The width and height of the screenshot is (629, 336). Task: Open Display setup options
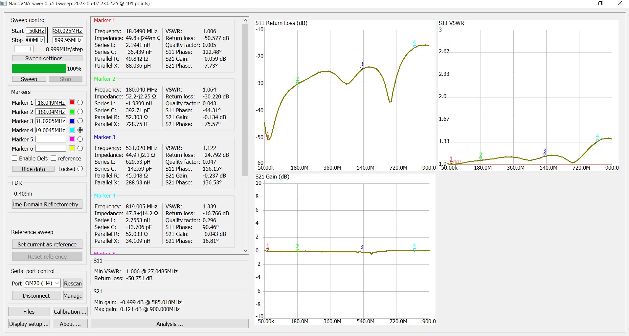coord(29,324)
